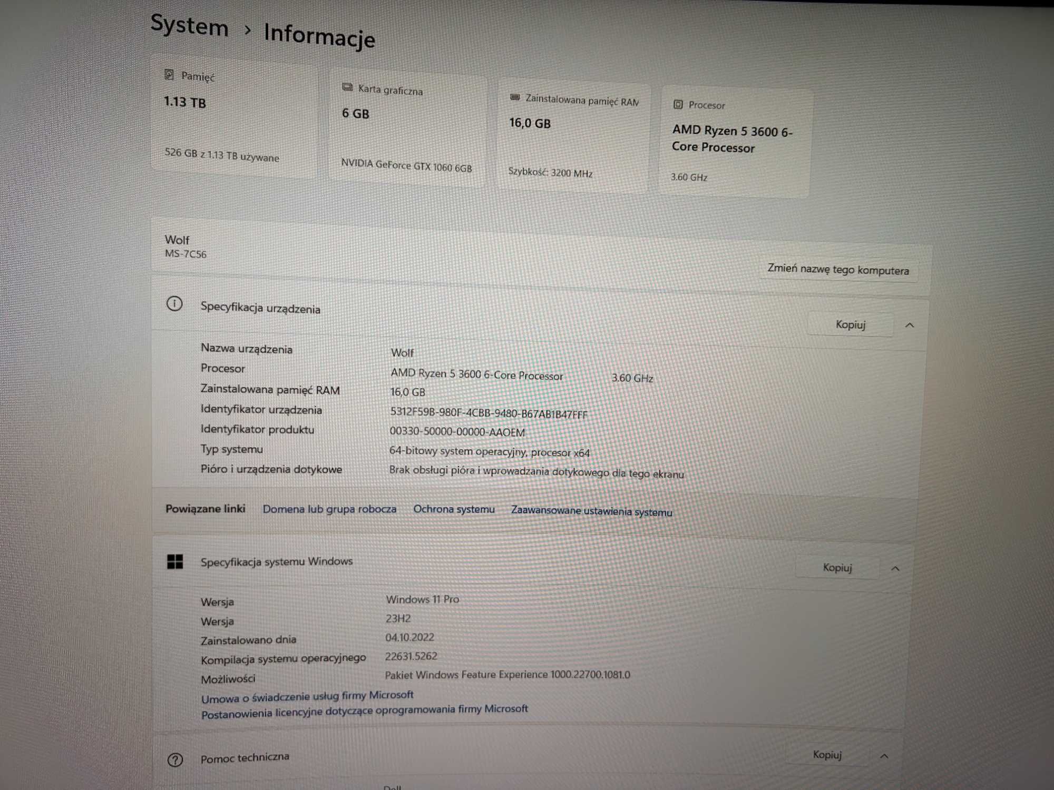Collapse the Specyfikacja urządzenia section
The width and height of the screenshot is (1054, 790).
pos(910,325)
